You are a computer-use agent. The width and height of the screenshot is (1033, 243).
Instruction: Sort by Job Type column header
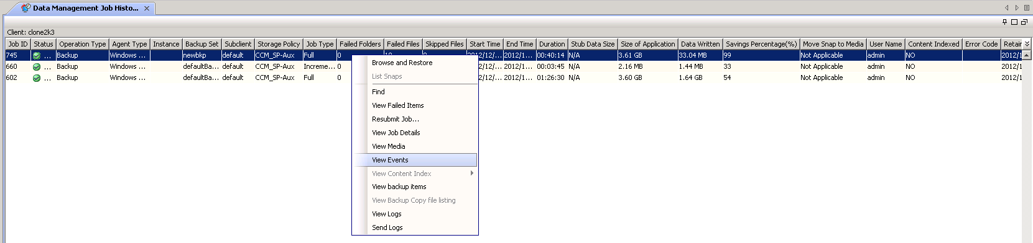320,44
